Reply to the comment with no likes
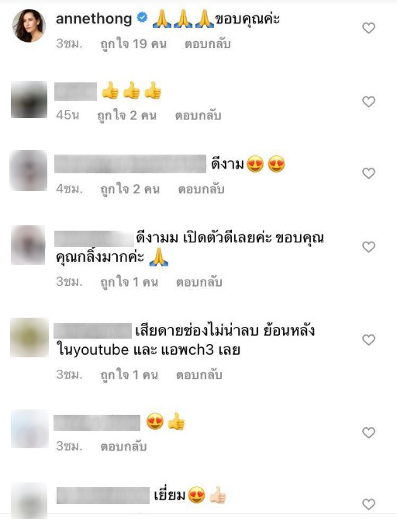This screenshot has height=522, width=397. [x=123, y=447]
